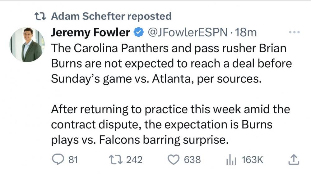Click the "Sunday's game vs. Atlanta" line
Viewport: 311px width, 174px height.
tap(155, 78)
